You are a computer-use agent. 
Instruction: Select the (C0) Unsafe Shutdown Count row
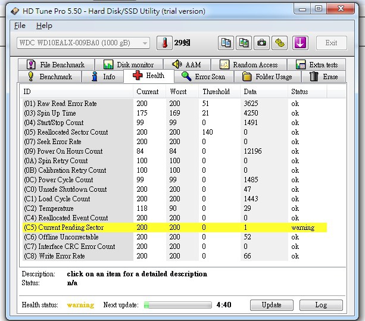tap(174, 189)
